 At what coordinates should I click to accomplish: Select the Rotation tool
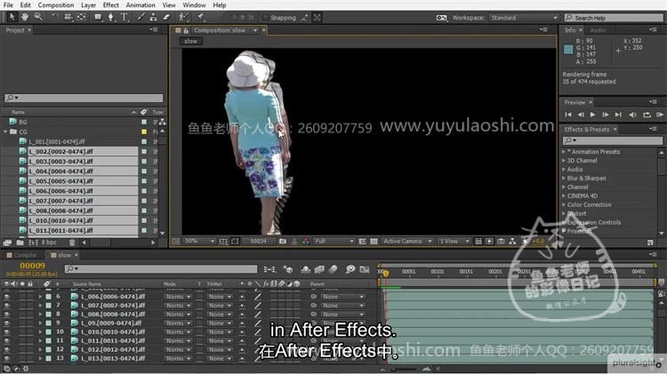pyautogui.click(x=55, y=17)
